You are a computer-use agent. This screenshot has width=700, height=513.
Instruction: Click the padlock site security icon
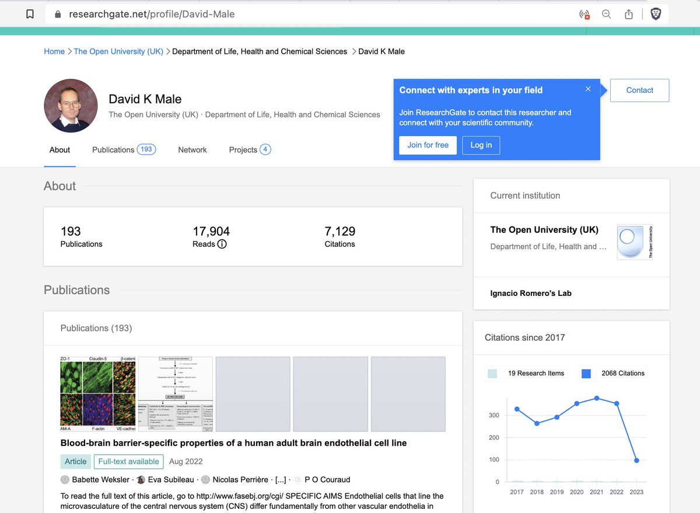click(x=58, y=14)
